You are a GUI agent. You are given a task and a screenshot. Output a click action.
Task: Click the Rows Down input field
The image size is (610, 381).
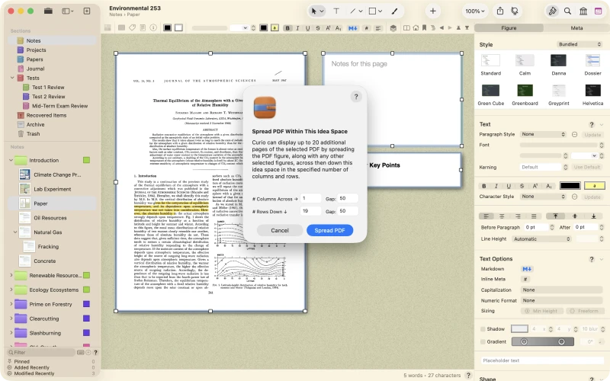(310, 211)
